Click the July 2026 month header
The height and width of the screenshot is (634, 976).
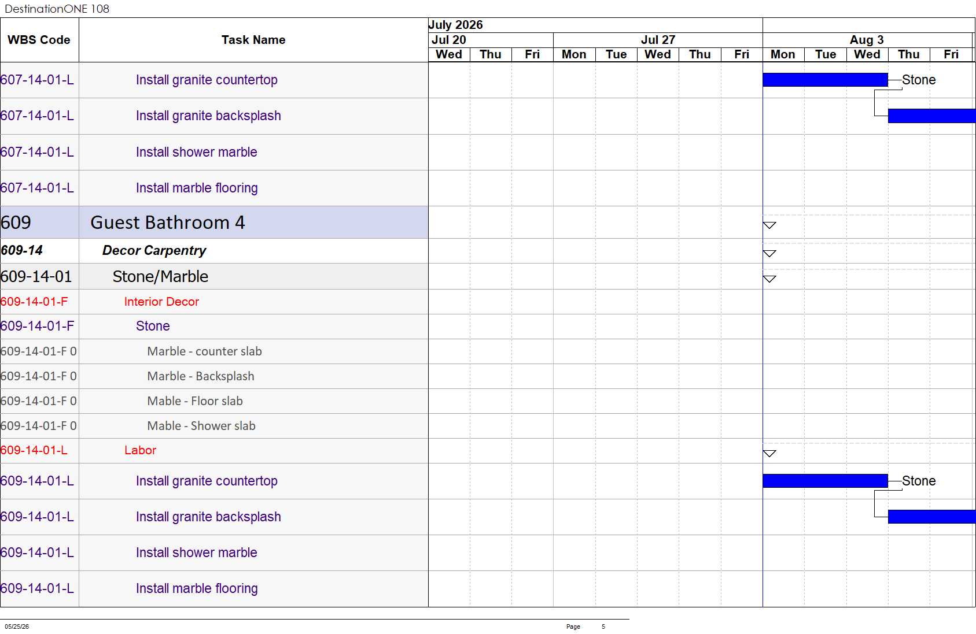[x=455, y=25]
